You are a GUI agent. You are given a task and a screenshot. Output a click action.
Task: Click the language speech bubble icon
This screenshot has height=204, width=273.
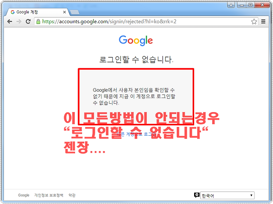[x=197, y=195]
